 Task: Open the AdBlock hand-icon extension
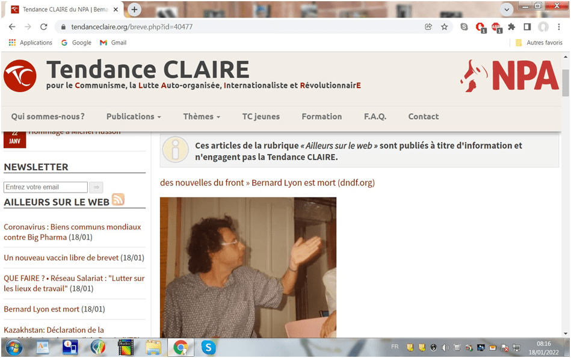click(x=480, y=27)
